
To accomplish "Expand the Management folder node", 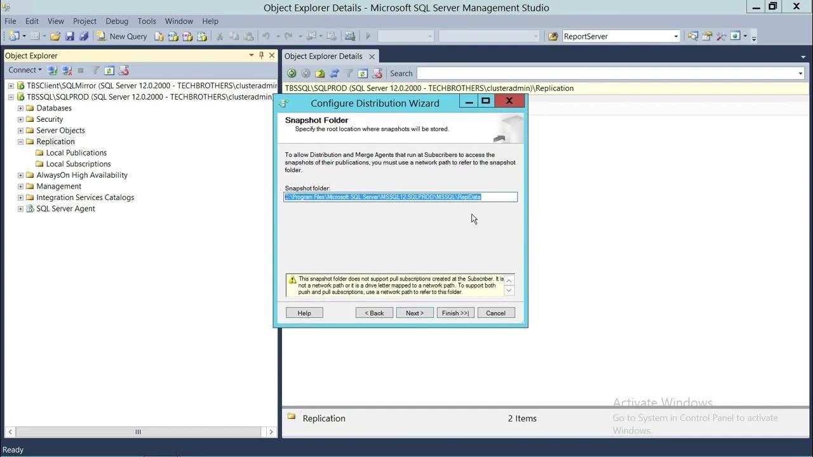I will coord(20,187).
